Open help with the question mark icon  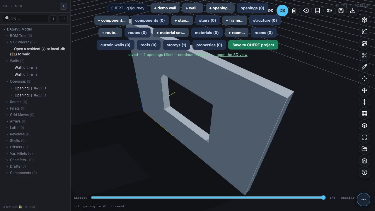pos(364,172)
